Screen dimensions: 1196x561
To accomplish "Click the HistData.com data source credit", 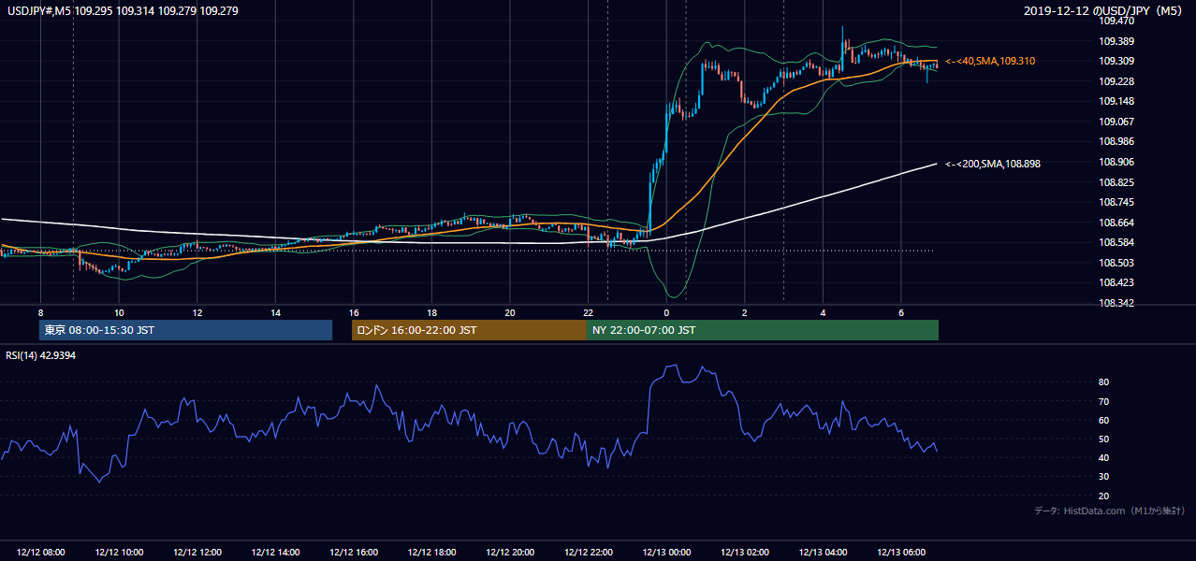I will coord(1110,511).
